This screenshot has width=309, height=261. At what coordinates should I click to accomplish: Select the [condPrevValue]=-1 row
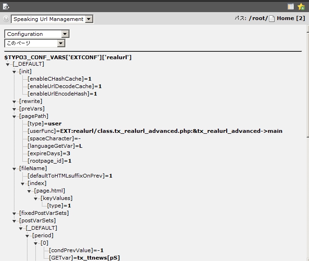coord(76,250)
